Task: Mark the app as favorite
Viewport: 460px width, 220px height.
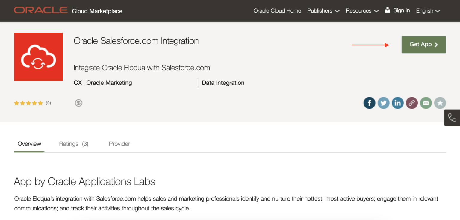Action: [440, 103]
